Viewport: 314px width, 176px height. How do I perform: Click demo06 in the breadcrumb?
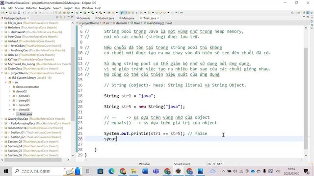[121, 23]
